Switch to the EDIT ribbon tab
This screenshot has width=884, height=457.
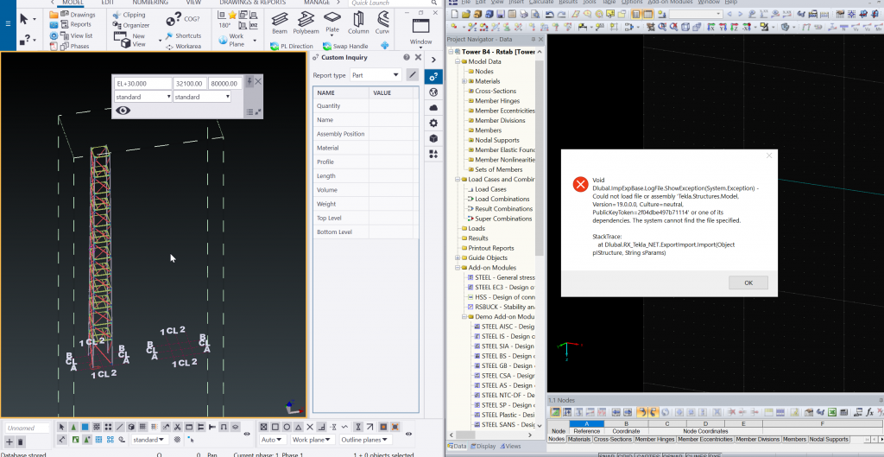click(108, 3)
